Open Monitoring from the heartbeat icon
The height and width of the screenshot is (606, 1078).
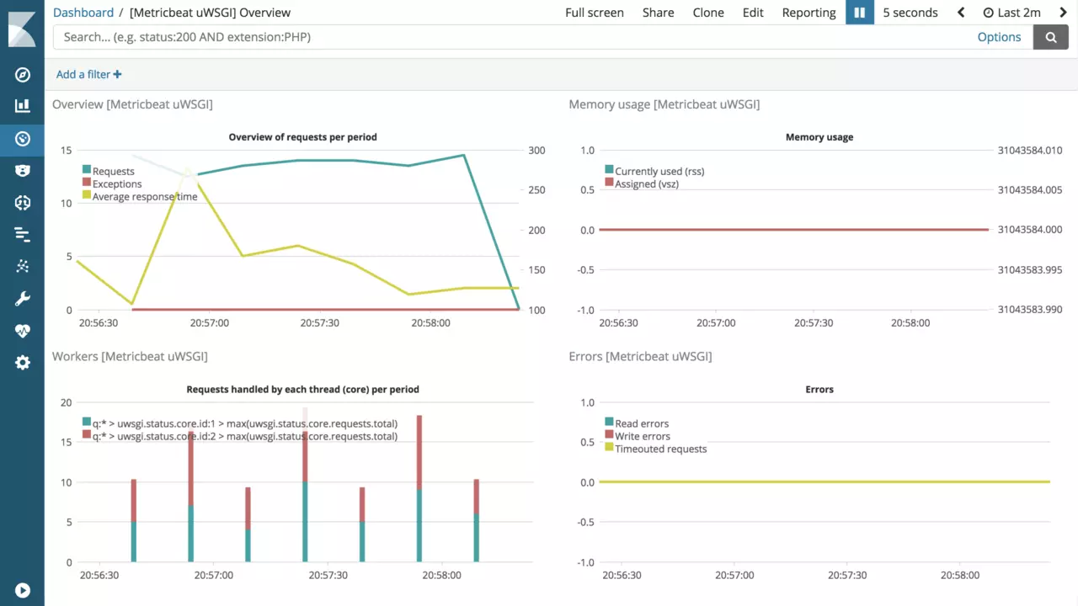click(23, 331)
